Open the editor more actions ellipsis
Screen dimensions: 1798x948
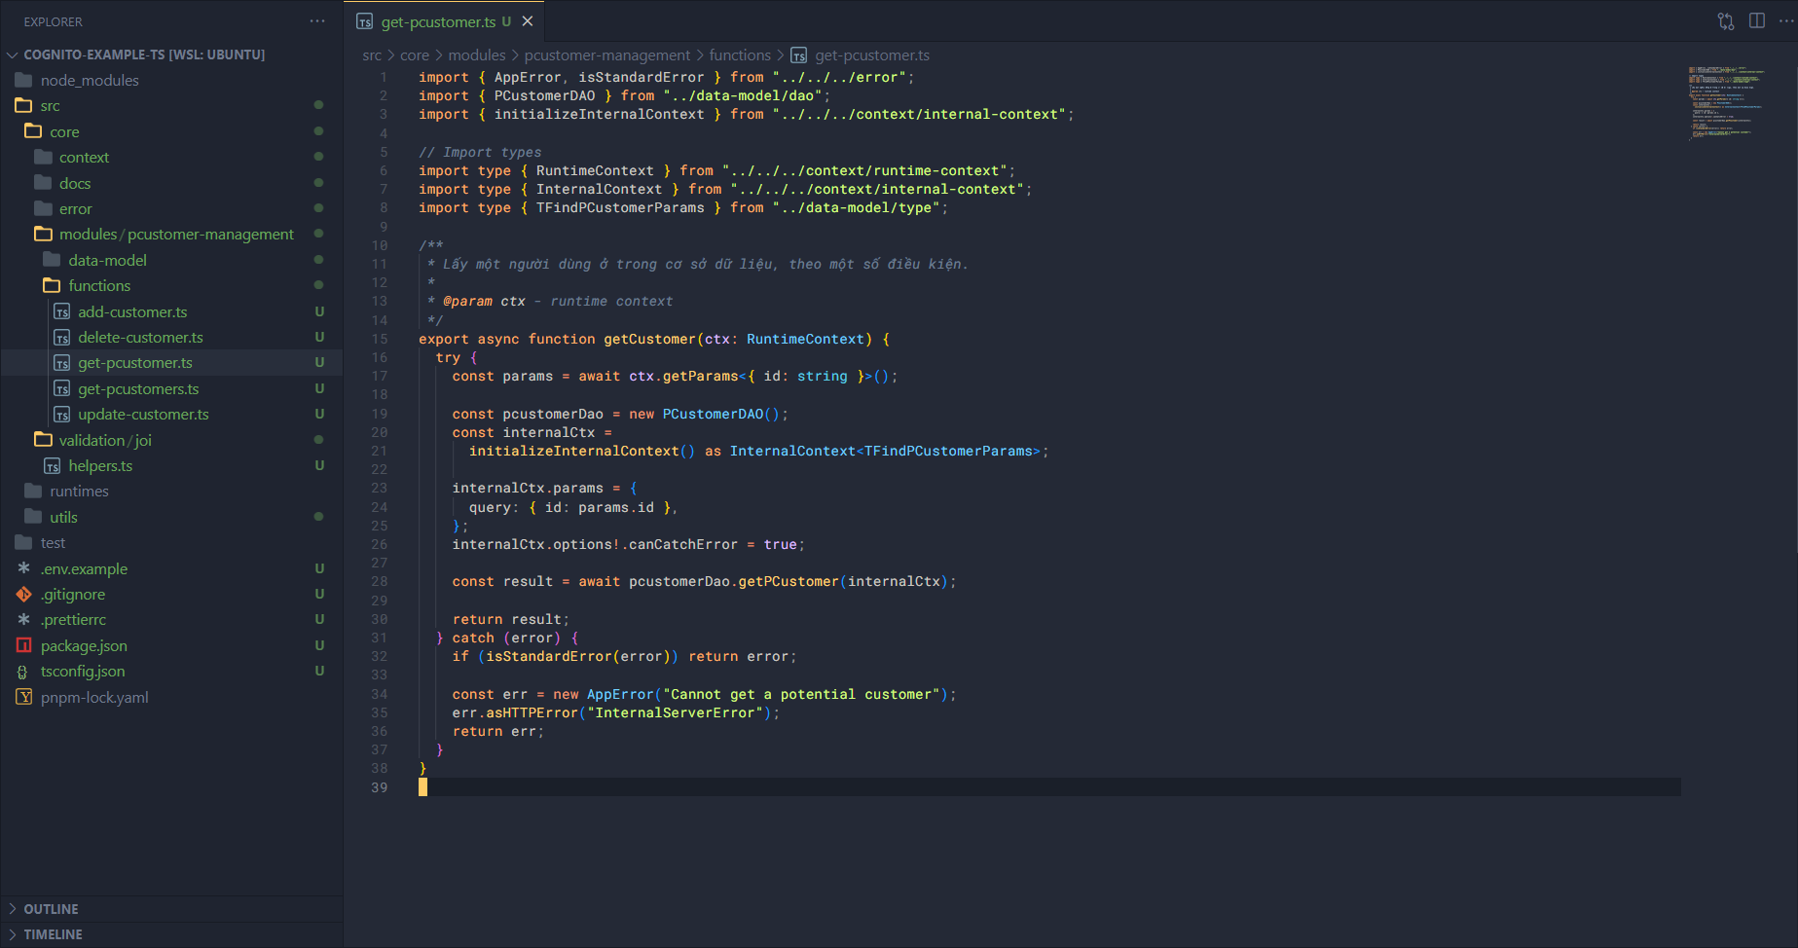pos(1785,21)
